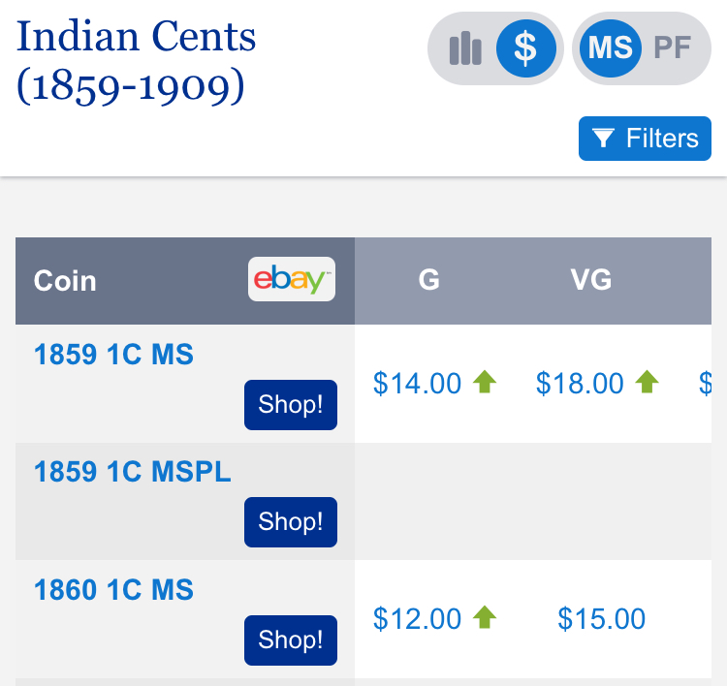Viewport: 727px width, 686px height.
Task: Open the Filters panel
Action: click(x=645, y=139)
